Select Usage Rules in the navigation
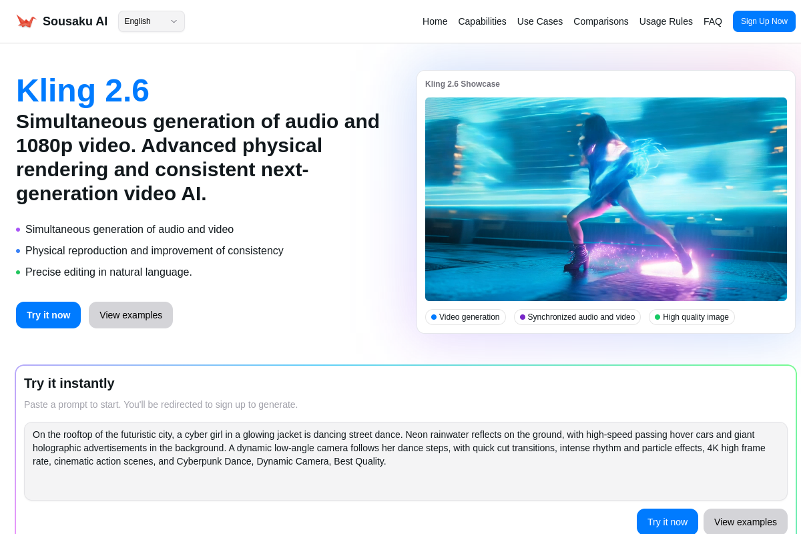 point(665,21)
